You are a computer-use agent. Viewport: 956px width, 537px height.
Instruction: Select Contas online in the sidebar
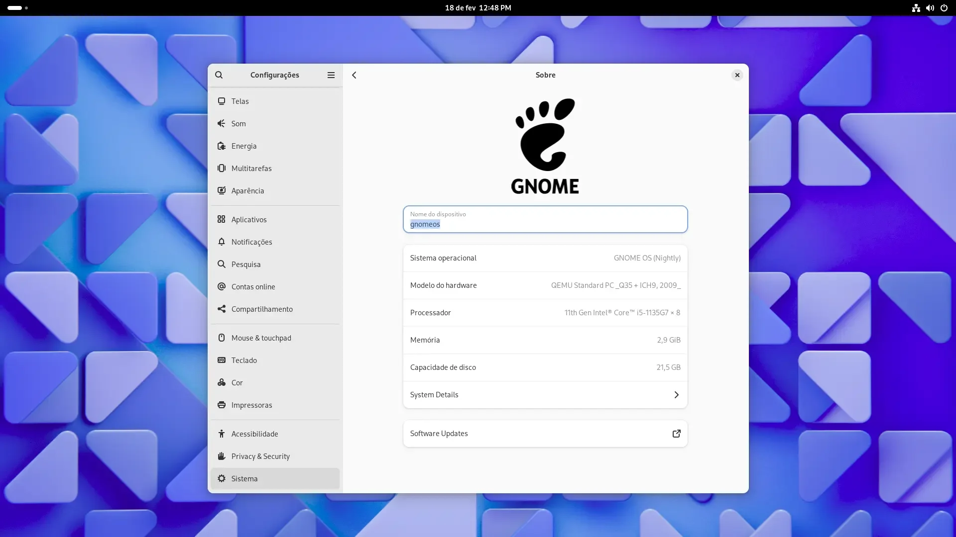click(x=275, y=286)
